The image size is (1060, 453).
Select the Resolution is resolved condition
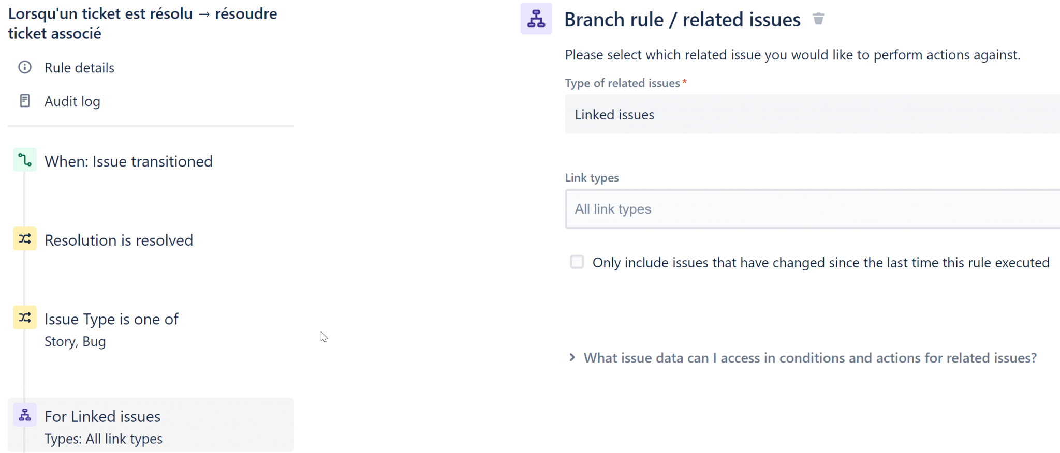click(x=119, y=240)
